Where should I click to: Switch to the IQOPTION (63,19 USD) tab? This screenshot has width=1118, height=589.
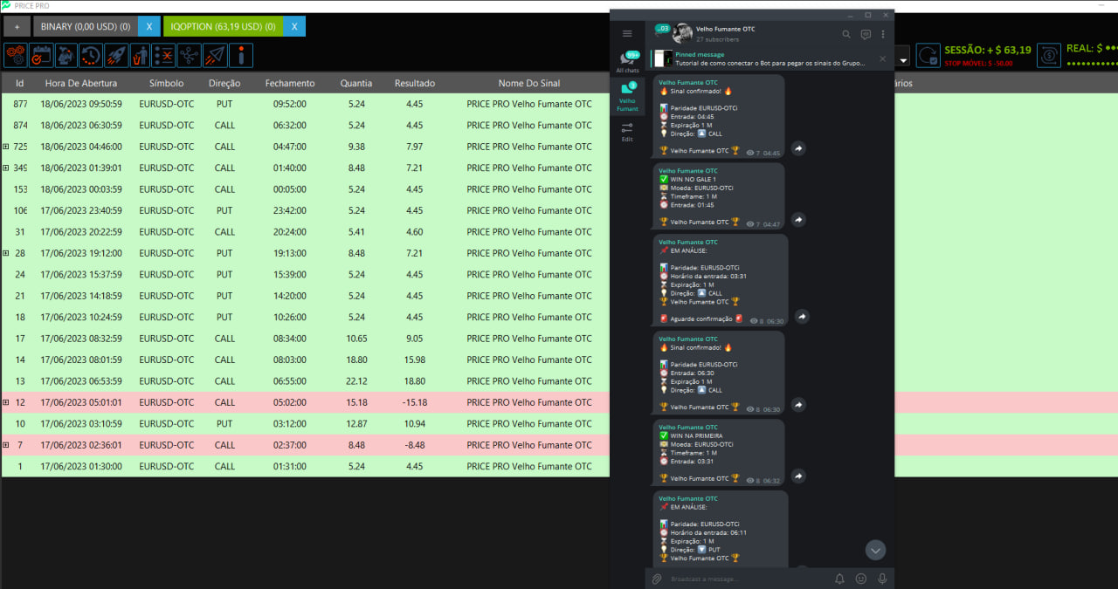tap(224, 27)
